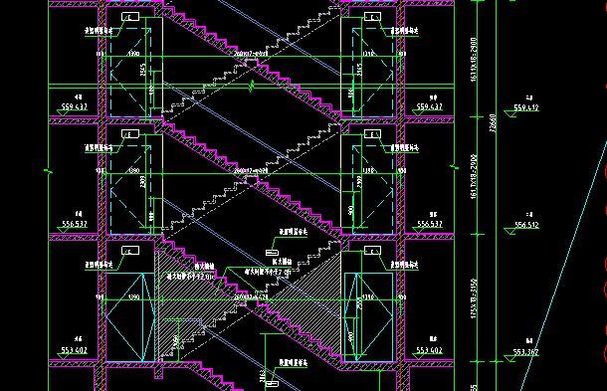Image resolution: width=607 pixels, height=391 pixels.
Task: Click the 175x18=3150 vertical dimension text
Action: (x=474, y=298)
